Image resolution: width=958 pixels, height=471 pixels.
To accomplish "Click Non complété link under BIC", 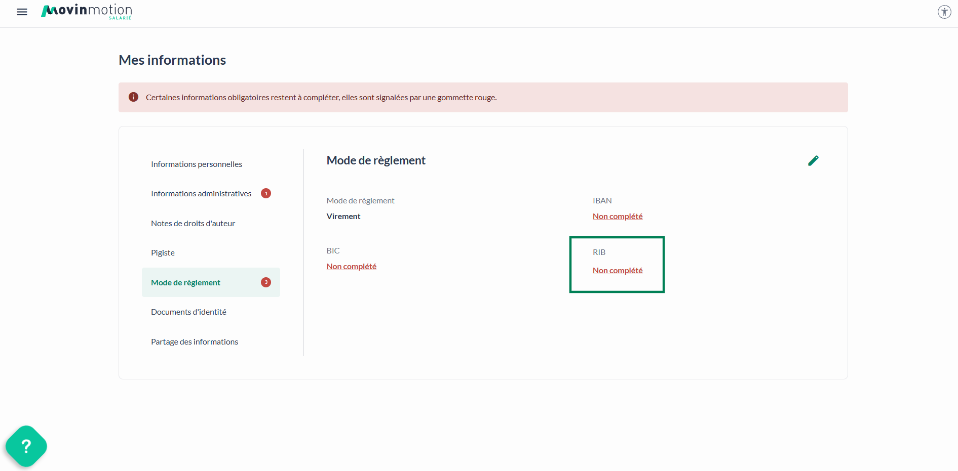I will point(351,266).
